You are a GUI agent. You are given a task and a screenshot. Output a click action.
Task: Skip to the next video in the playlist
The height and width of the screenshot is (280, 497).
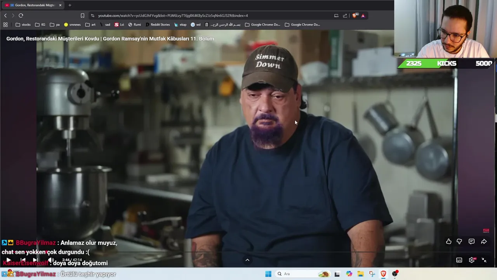click(35, 260)
